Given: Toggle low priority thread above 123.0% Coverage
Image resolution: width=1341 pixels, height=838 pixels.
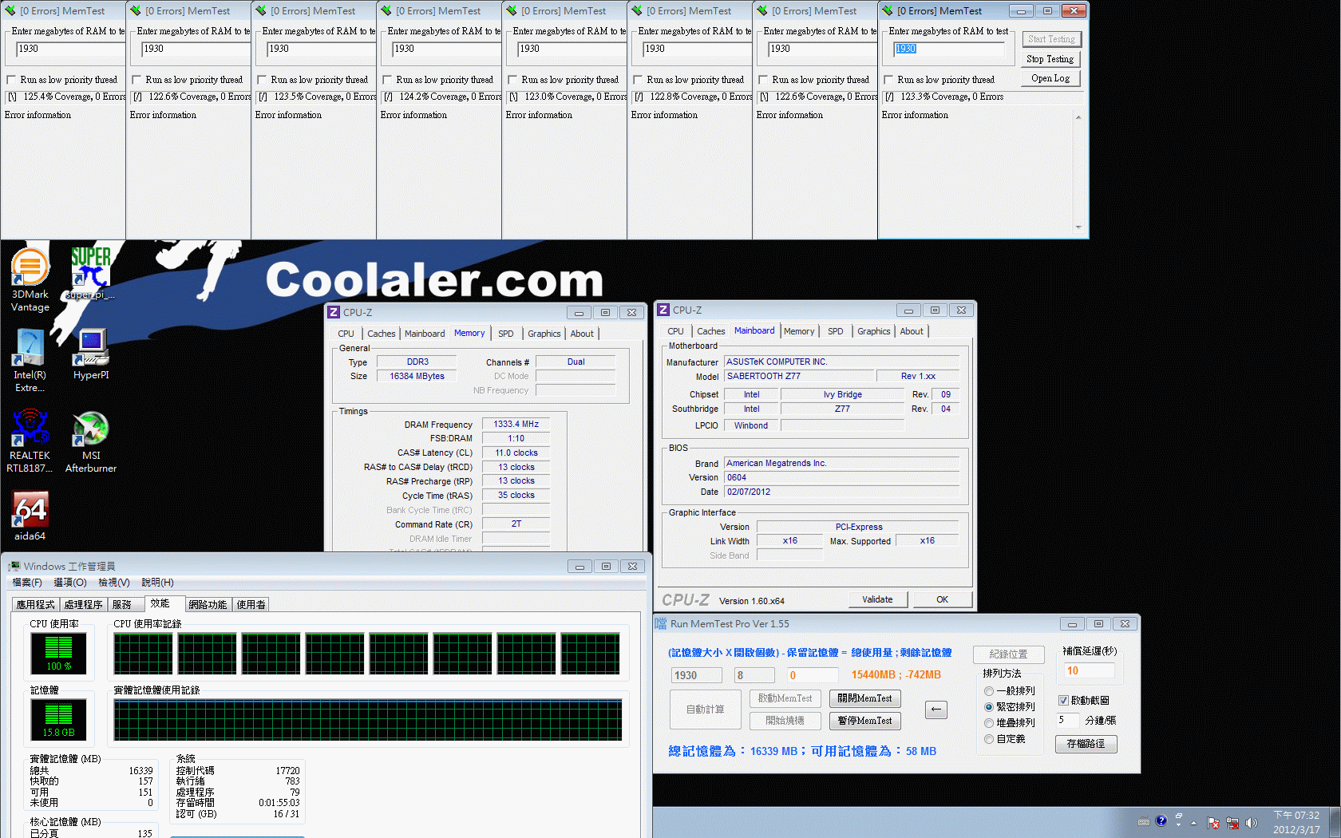Looking at the screenshot, I should (x=512, y=80).
